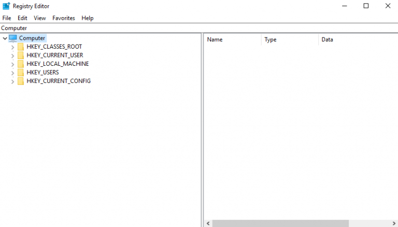Expand the HKEY_CURRENT_USER key
Viewport: 398px width, 227px height.
[x=12, y=55]
